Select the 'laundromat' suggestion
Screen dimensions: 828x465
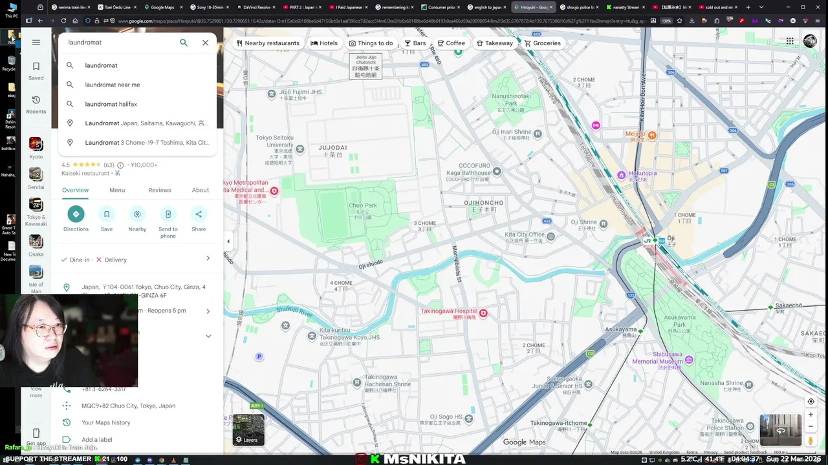tap(137, 65)
